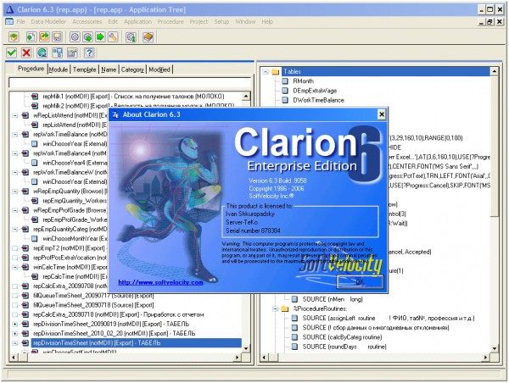
Task: Click the globe Global properties icon
Action: (x=42, y=53)
